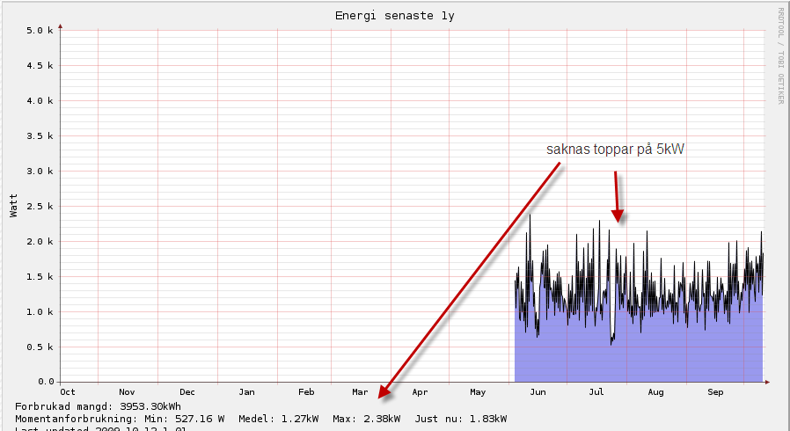Click the "Jun" label on the x-axis

tap(537, 392)
